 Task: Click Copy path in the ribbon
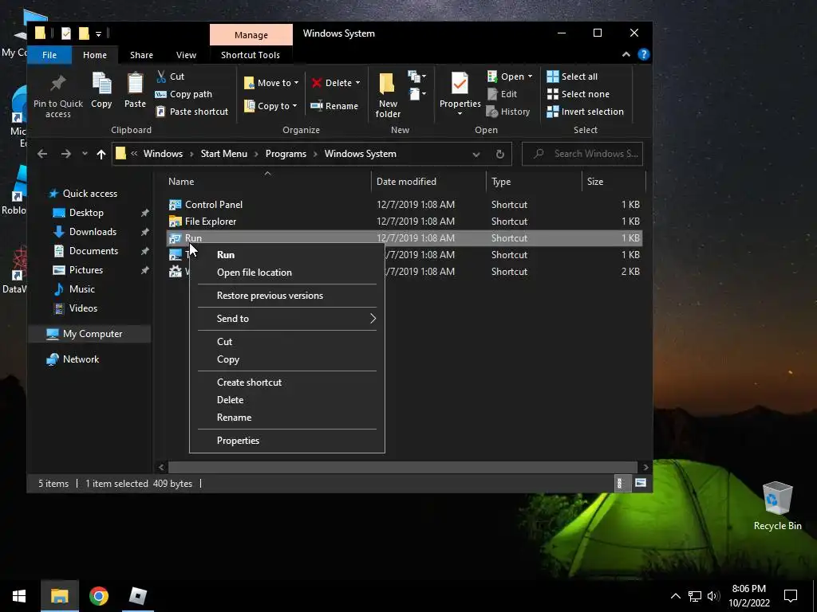click(x=184, y=94)
